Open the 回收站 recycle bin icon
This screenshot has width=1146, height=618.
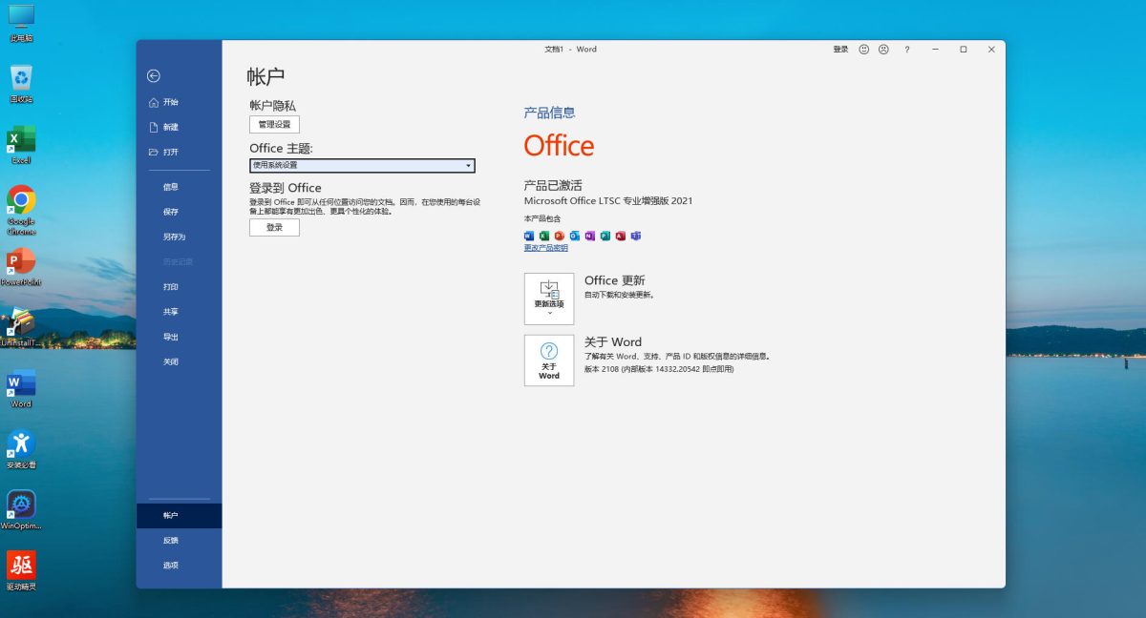(x=21, y=84)
